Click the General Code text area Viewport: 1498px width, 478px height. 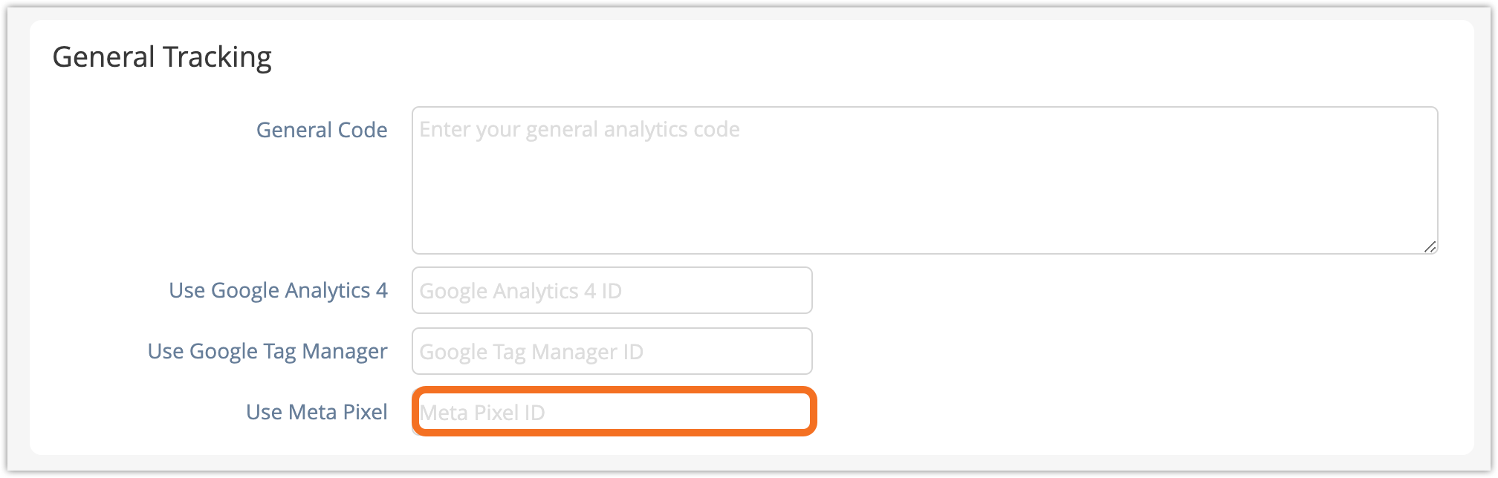click(924, 180)
